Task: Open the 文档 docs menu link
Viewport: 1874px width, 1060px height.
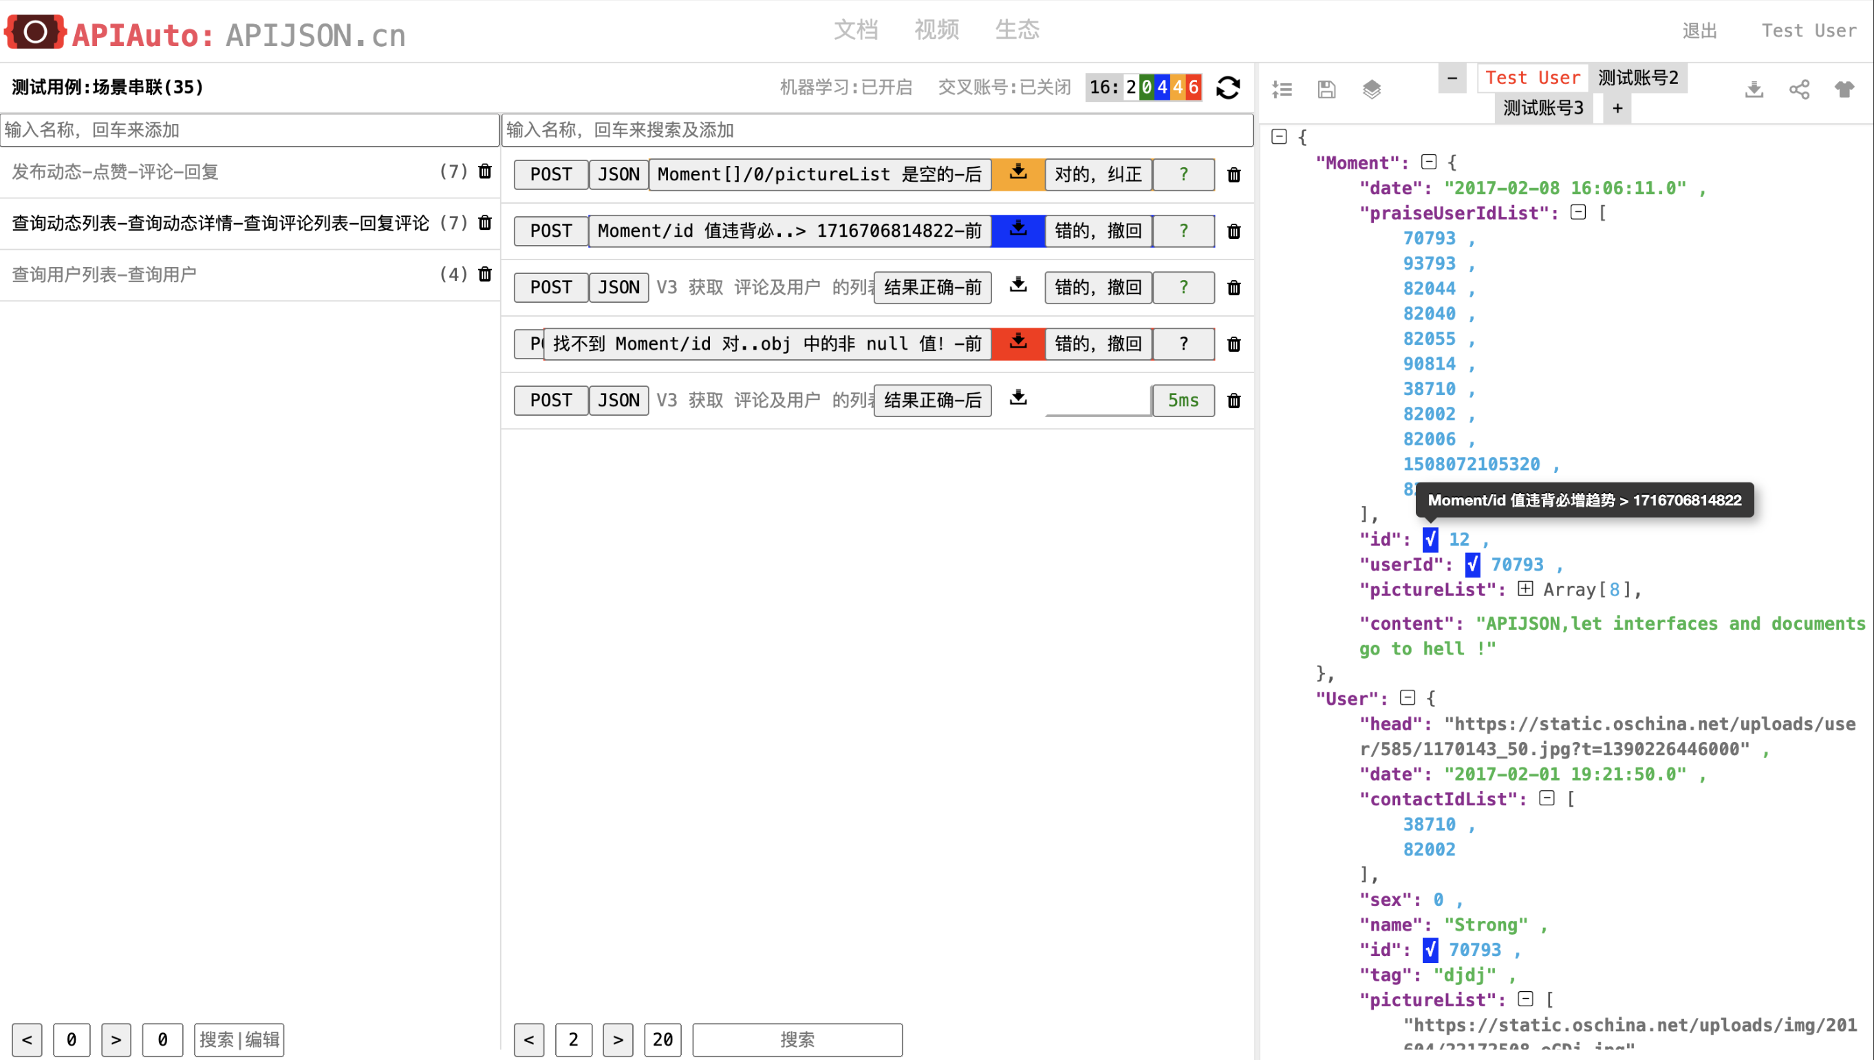Action: point(856,30)
